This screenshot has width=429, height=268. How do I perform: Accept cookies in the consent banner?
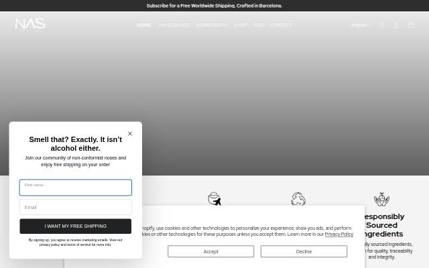tap(210, 251)
